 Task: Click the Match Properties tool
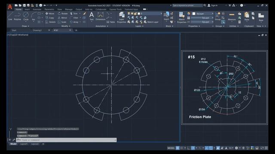(181, 18)
